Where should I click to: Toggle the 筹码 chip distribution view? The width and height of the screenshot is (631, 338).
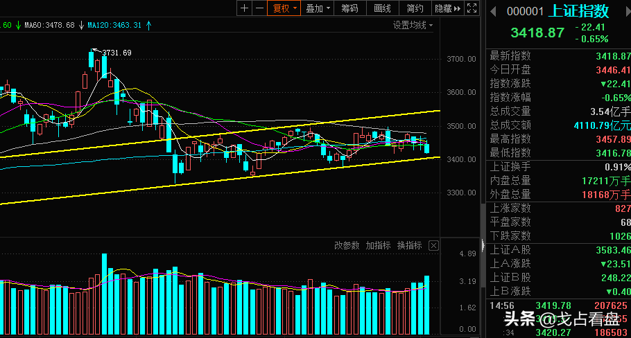[350, 8]
